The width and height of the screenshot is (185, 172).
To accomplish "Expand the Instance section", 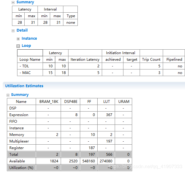I will (x=18, y=39).
